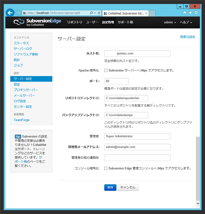The height and width of the screenshot is (214, 205).
Task: Open メールサーバー in sidebar
Action: click(x=24, y=95)
